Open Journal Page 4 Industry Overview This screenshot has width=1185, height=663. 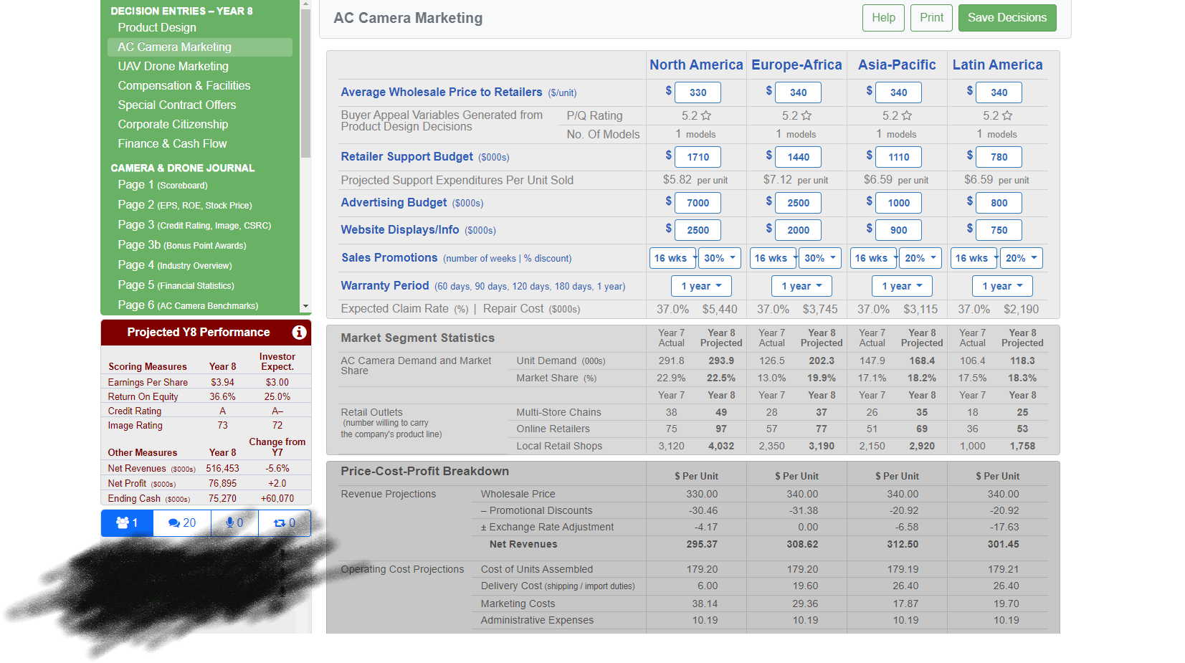[175, 265]
